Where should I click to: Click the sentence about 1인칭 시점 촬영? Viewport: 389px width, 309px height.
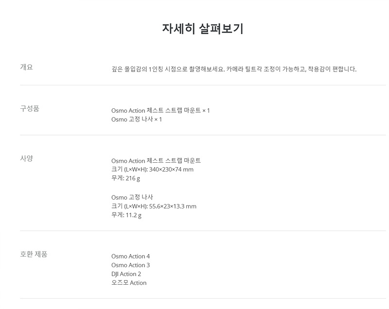pos(168,69)
